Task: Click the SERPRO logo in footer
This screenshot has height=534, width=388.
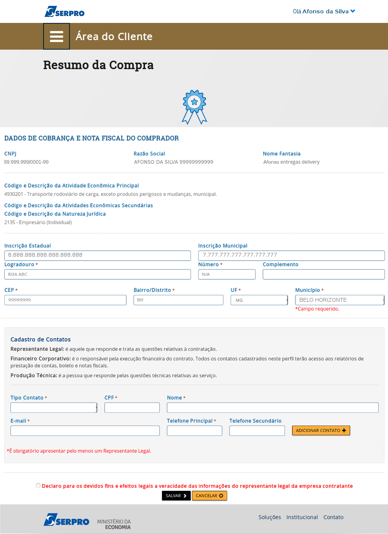Action: pyautogui.click(x=66, y=520)
